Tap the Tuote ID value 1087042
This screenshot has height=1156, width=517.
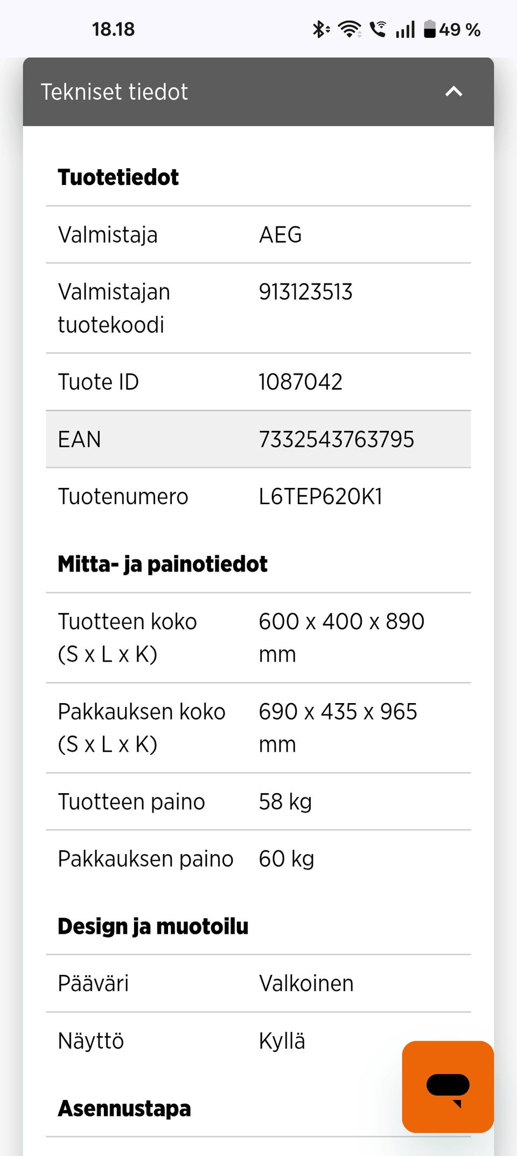point(300,382)
